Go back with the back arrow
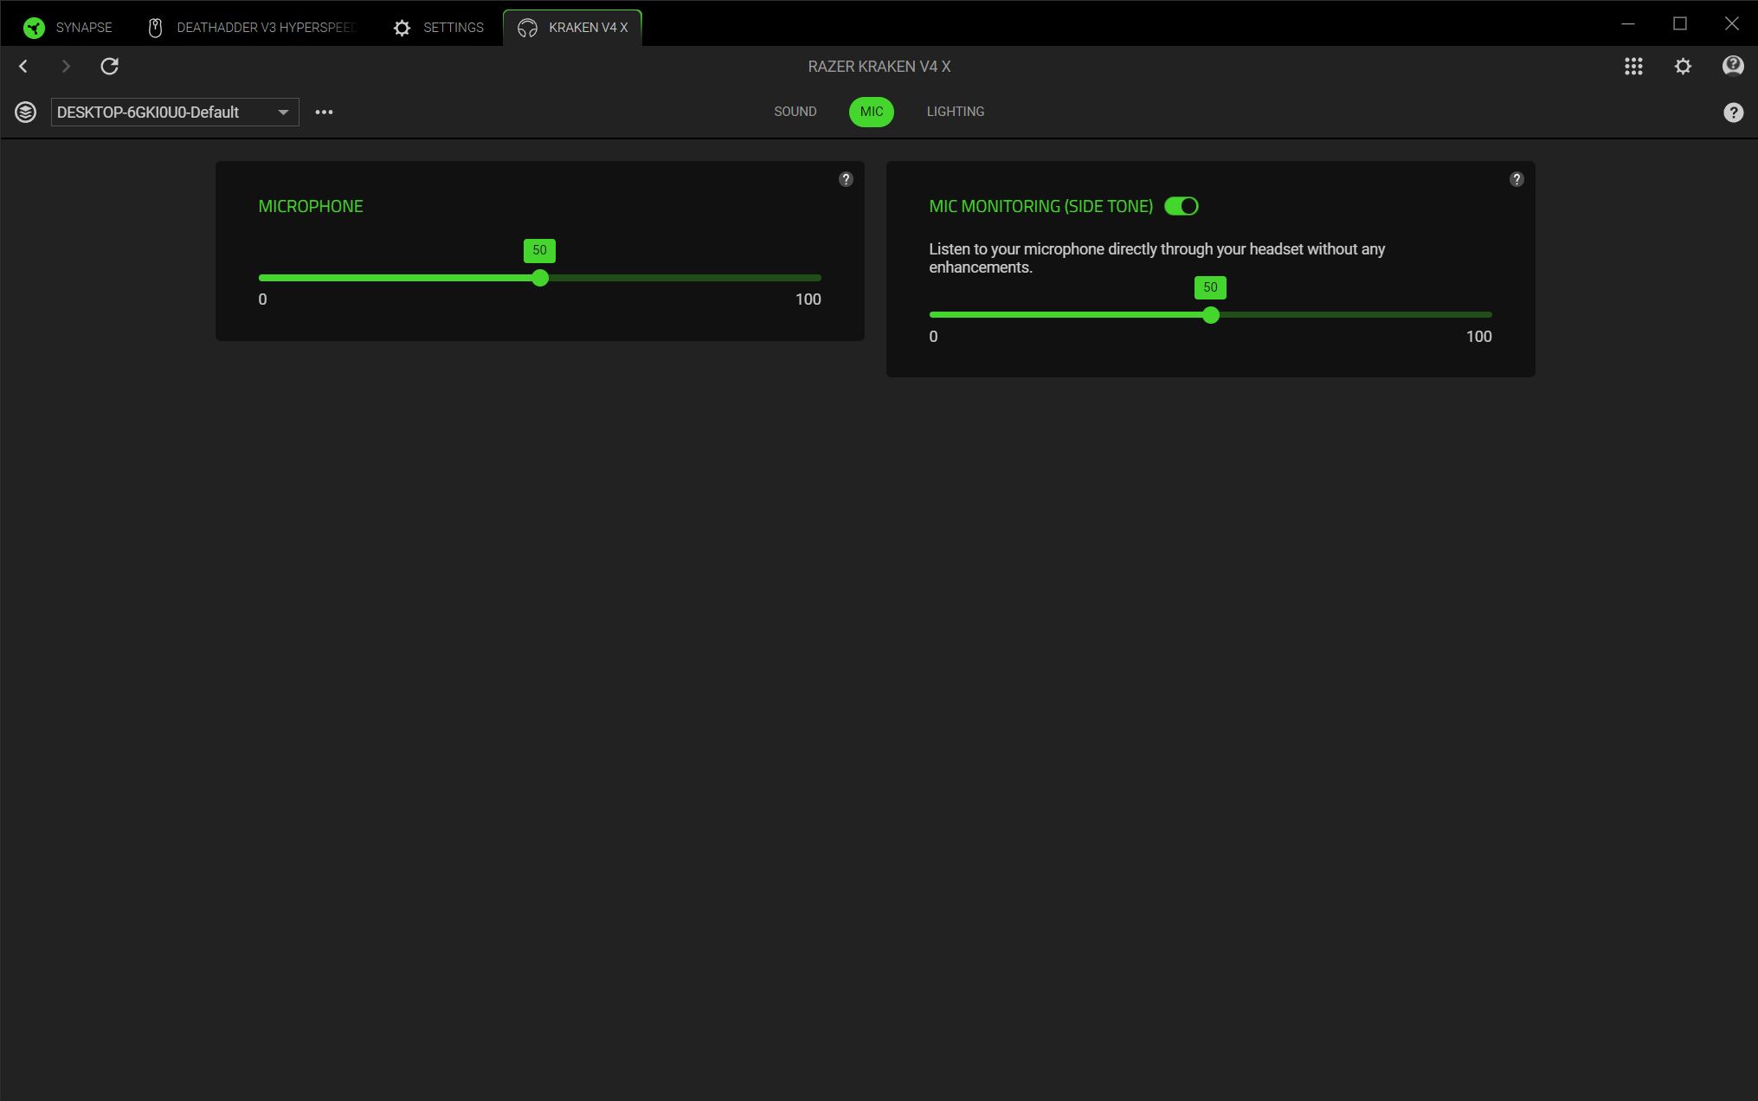The image size is (1758, 1101). (23, 66)
